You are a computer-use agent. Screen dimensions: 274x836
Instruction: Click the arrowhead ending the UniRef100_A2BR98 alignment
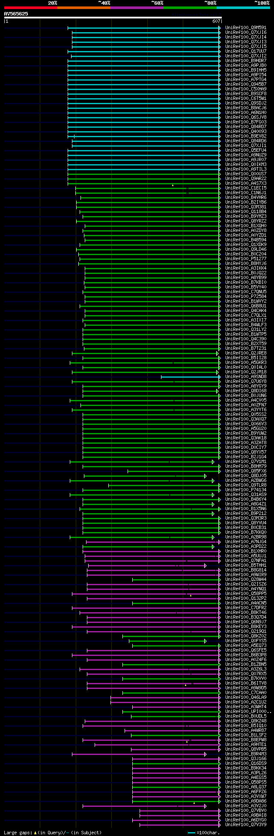point(213,537)
